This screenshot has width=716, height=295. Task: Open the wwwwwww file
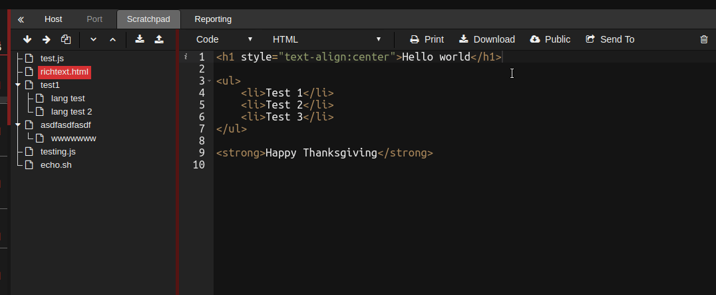73,139
